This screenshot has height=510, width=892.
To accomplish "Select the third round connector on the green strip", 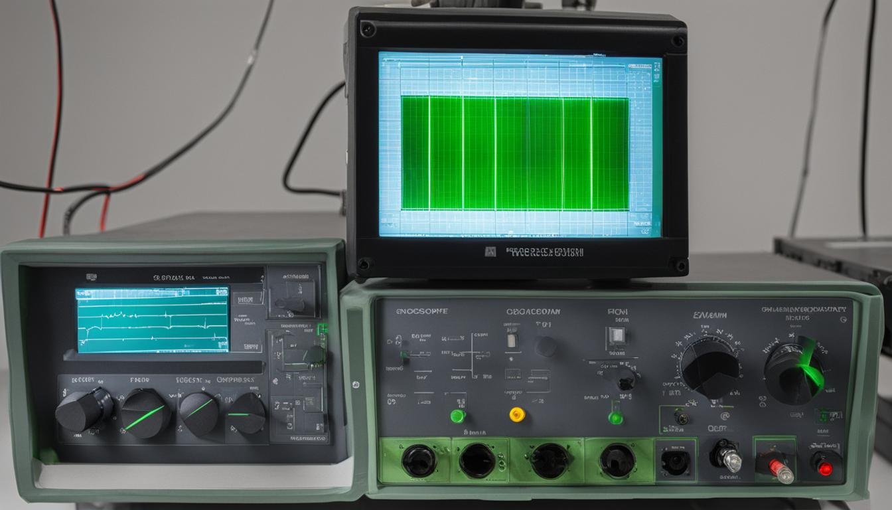I will (x=550, y=460).
